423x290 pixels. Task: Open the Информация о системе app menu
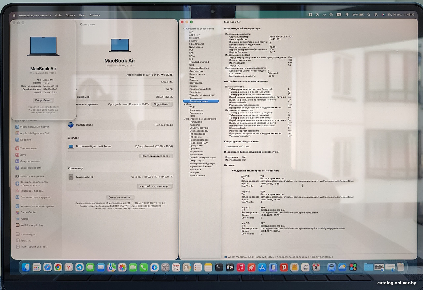(x=35, y=15)
